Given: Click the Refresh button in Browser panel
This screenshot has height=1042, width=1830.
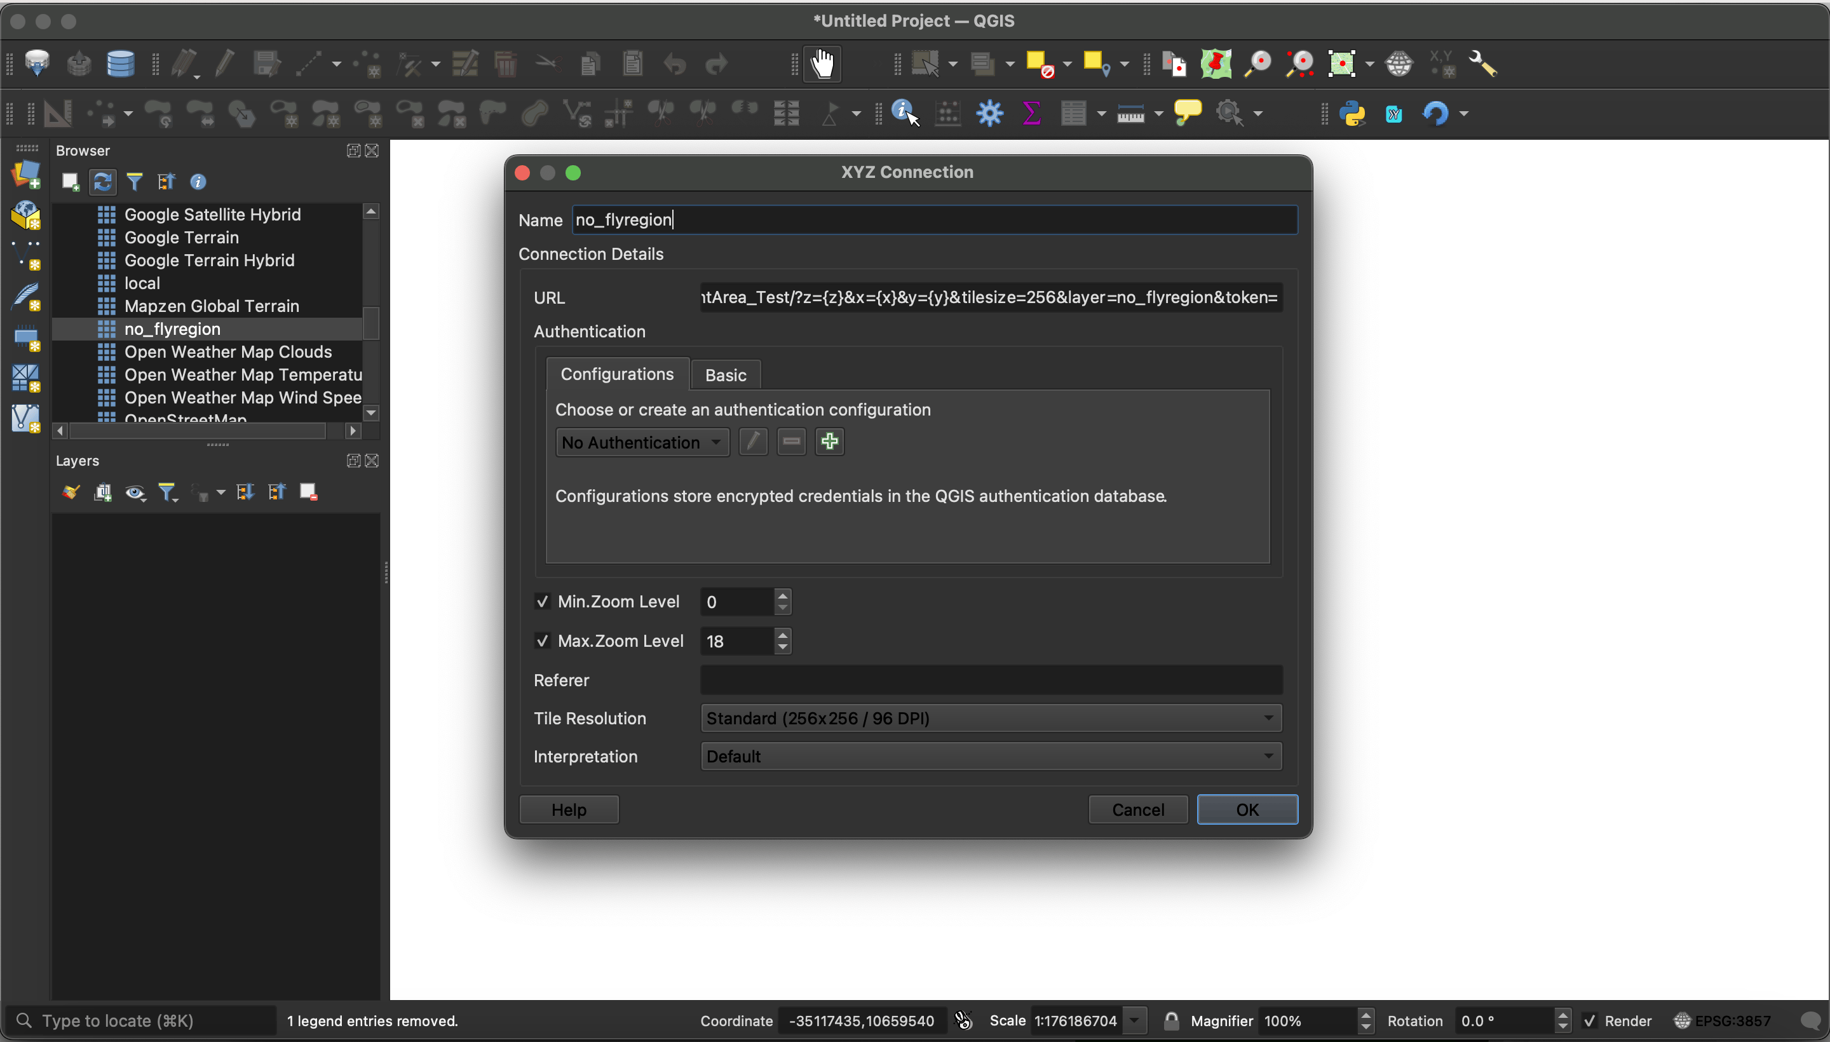Looking at the screenshot, I should point(102,182).
